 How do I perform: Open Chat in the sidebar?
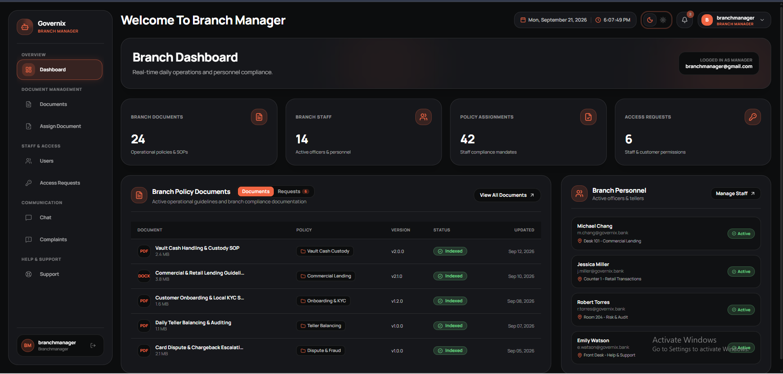[60, 218]
